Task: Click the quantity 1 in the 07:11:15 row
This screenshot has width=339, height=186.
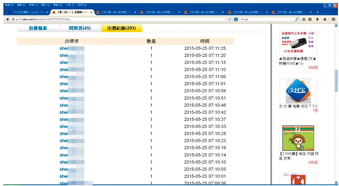Action: tap(151, 63)
